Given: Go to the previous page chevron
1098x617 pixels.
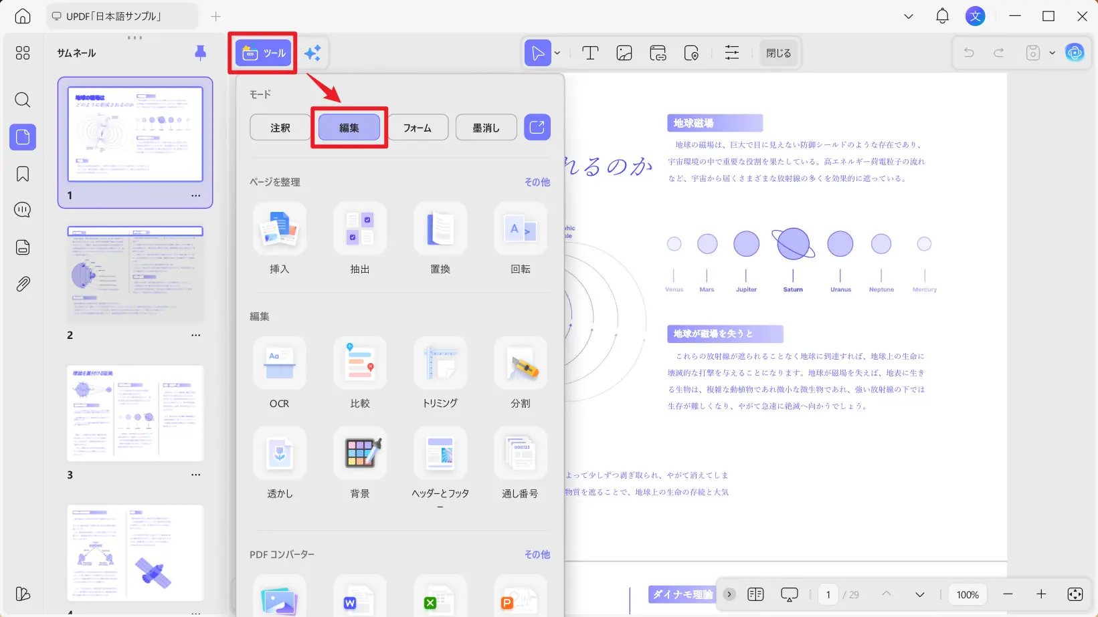Looking at the screenshot, I should 887,594.
